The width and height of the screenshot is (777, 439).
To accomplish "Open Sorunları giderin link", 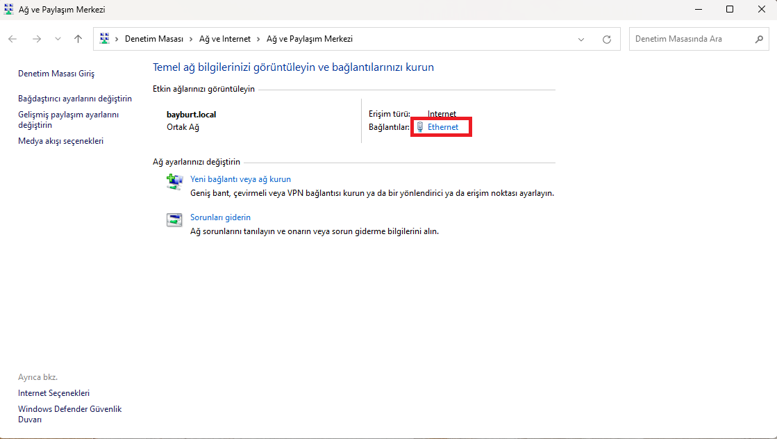I will click(x=220, y=217).
